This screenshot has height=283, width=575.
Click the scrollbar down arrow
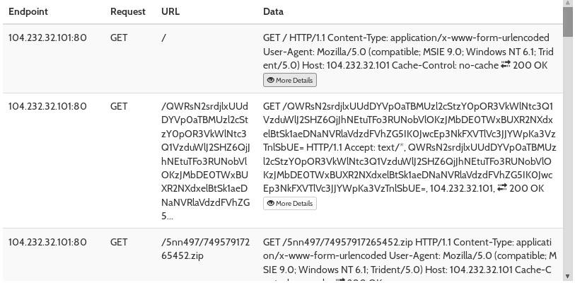click(x=569, y=276)
